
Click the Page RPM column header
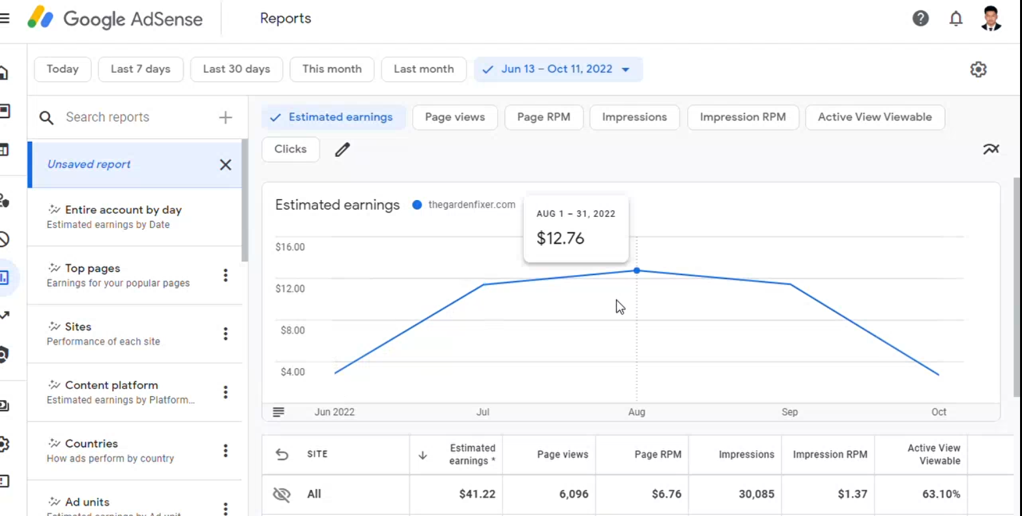658,455
